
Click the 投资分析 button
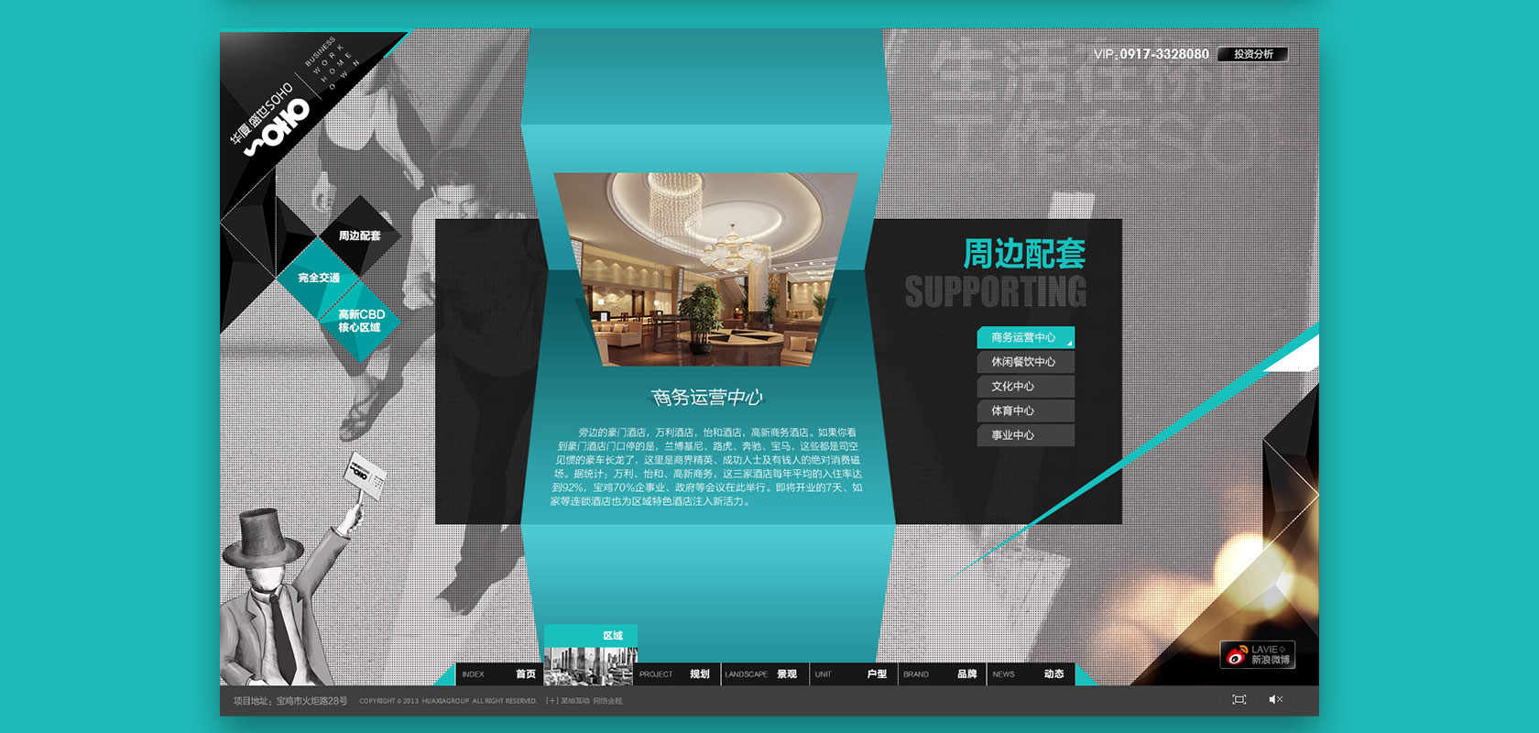coord(1252,54)
